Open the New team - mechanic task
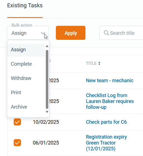The image size is (143, 156). (110, 81)
